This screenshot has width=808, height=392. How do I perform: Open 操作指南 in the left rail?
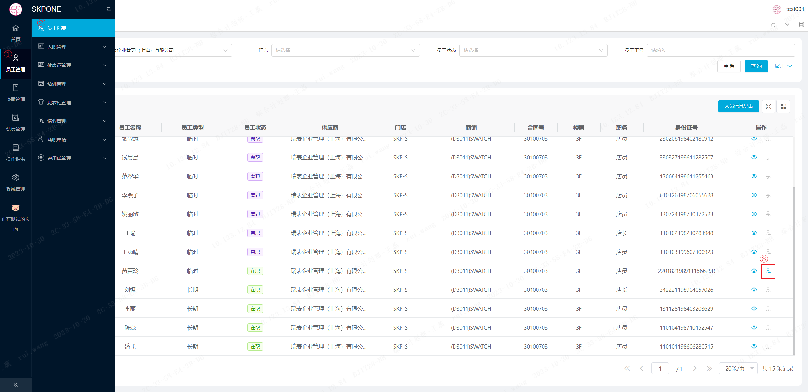coord(15,153)
